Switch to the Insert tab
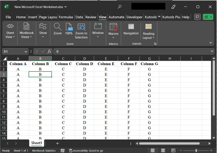 32,17
